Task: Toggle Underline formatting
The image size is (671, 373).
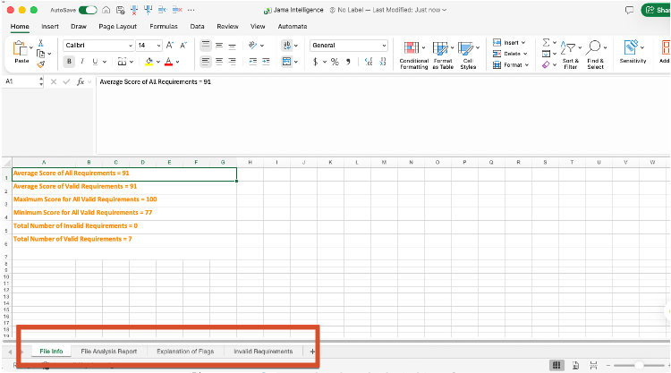Action: click(95, 62)
